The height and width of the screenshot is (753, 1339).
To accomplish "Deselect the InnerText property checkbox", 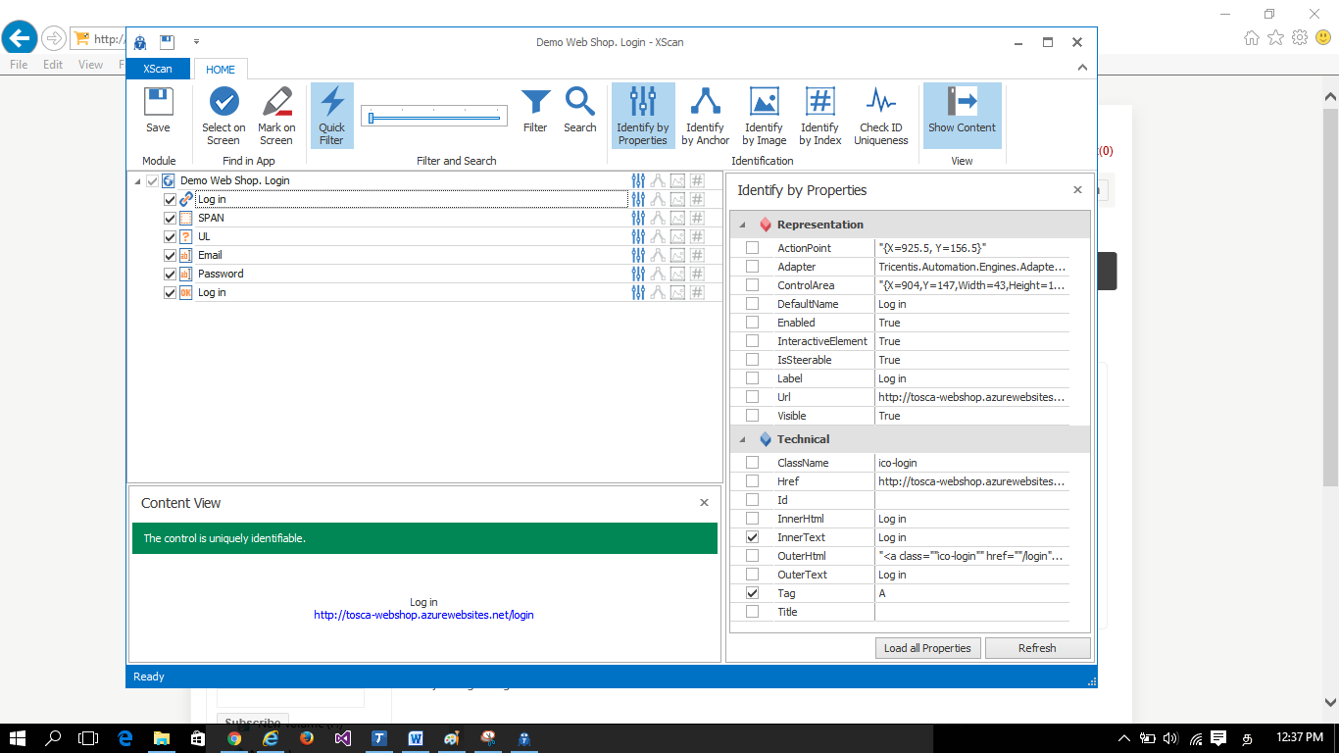I will pyautogui.click(x=752, y=536).
